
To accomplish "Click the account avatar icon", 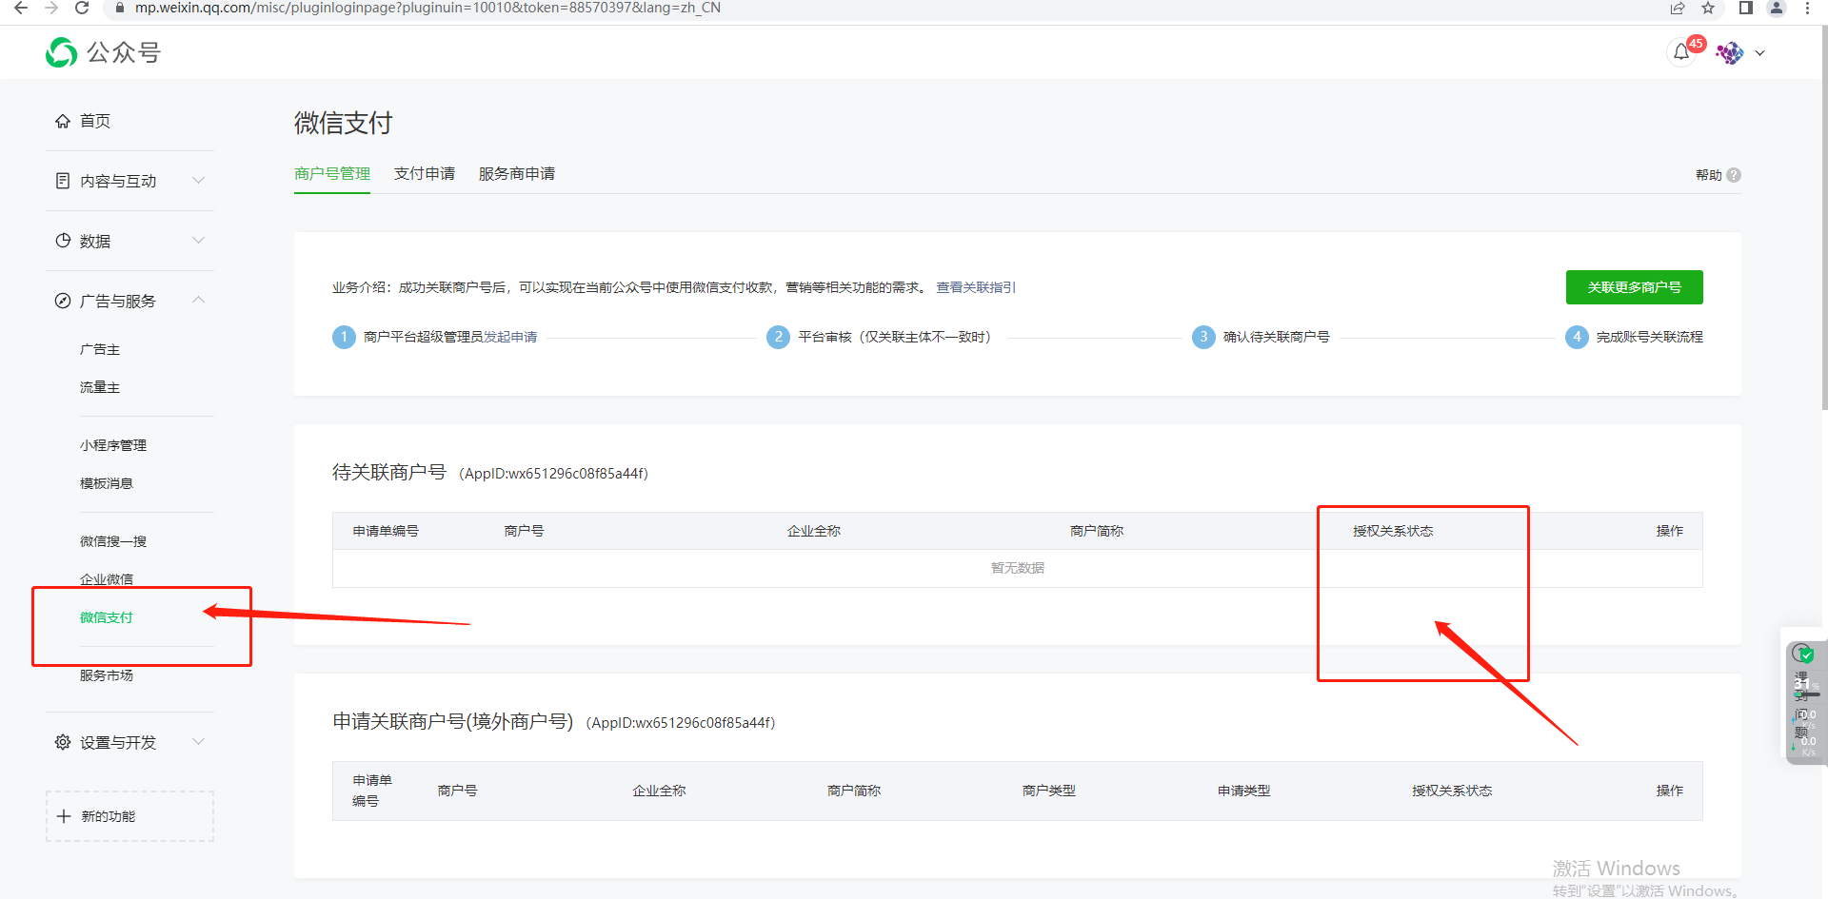I will click(x=1730, y=53).
